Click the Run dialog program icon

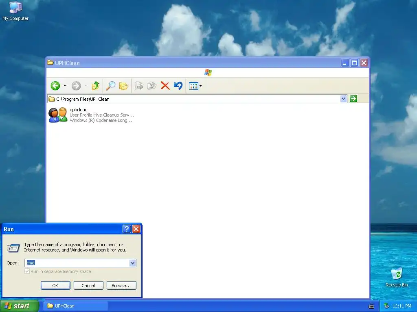click(13, 248)
